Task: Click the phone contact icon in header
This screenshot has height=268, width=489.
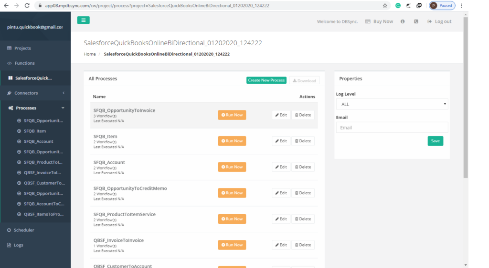Action: point(416,21)
